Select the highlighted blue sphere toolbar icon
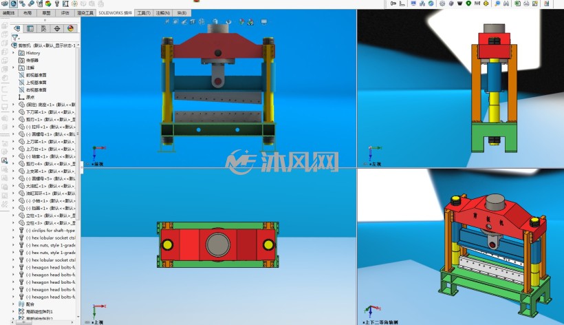The width and height of the screenshot is (564, 325). point(13,3)
